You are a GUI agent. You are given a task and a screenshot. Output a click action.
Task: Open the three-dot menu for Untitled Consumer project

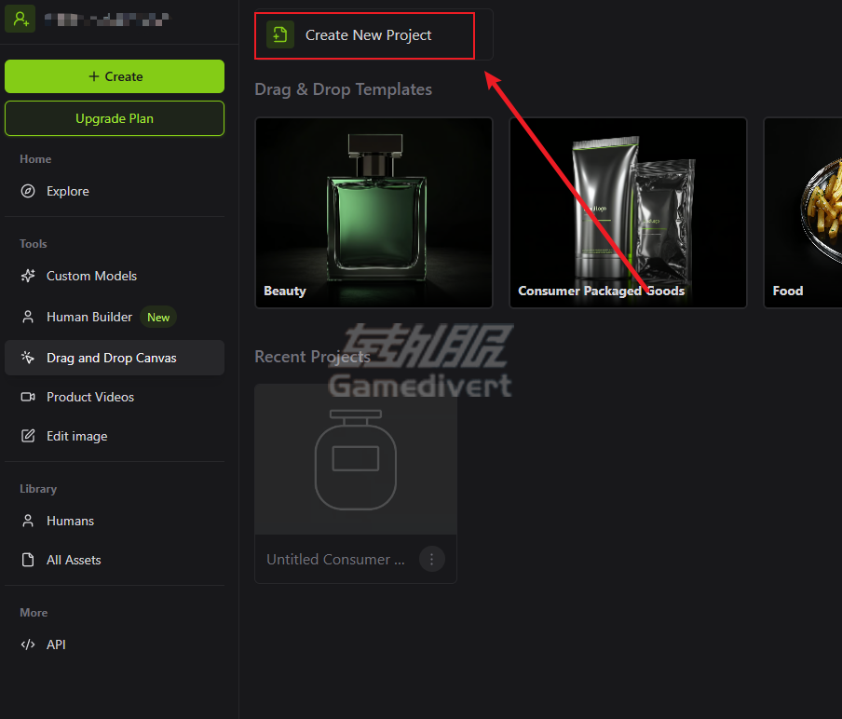point(432,560)
